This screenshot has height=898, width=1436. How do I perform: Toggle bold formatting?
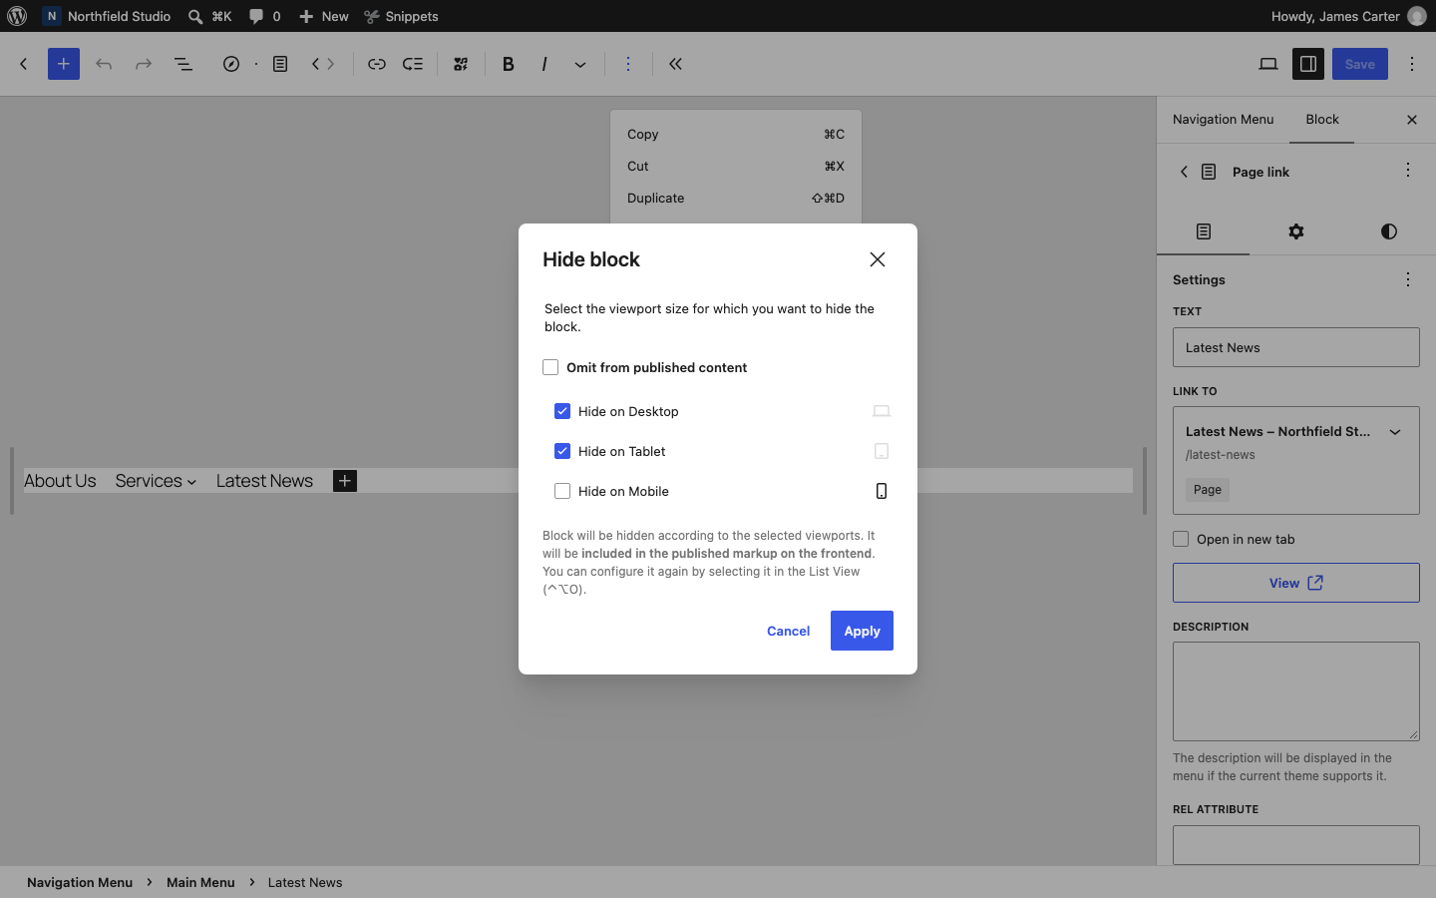[509, 64]
